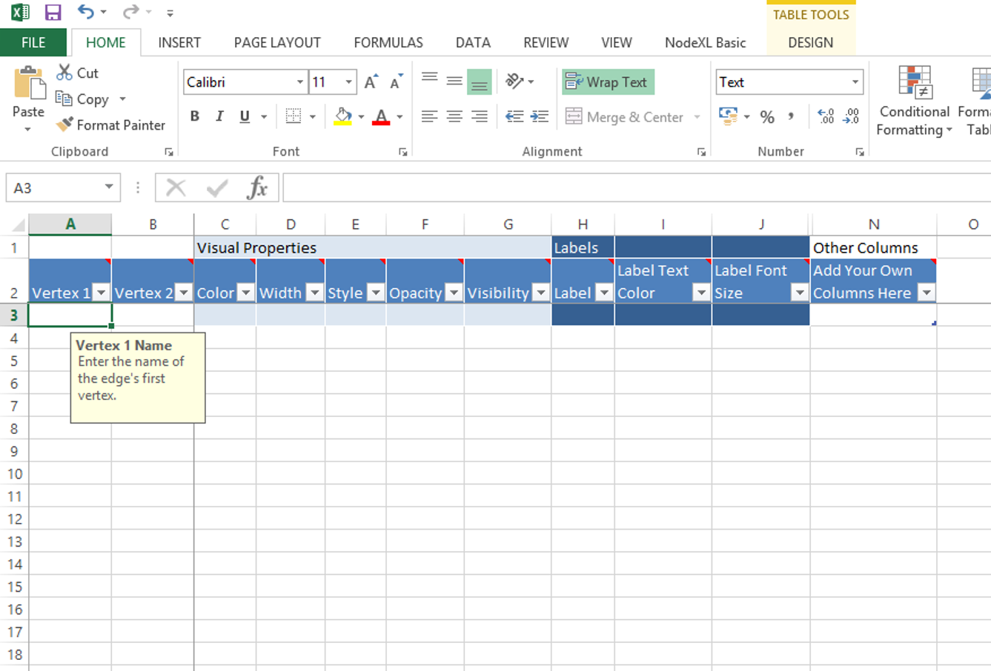Switch to the NodeXL Basic tab
The image size is (991, 671).
click(705, 42)
